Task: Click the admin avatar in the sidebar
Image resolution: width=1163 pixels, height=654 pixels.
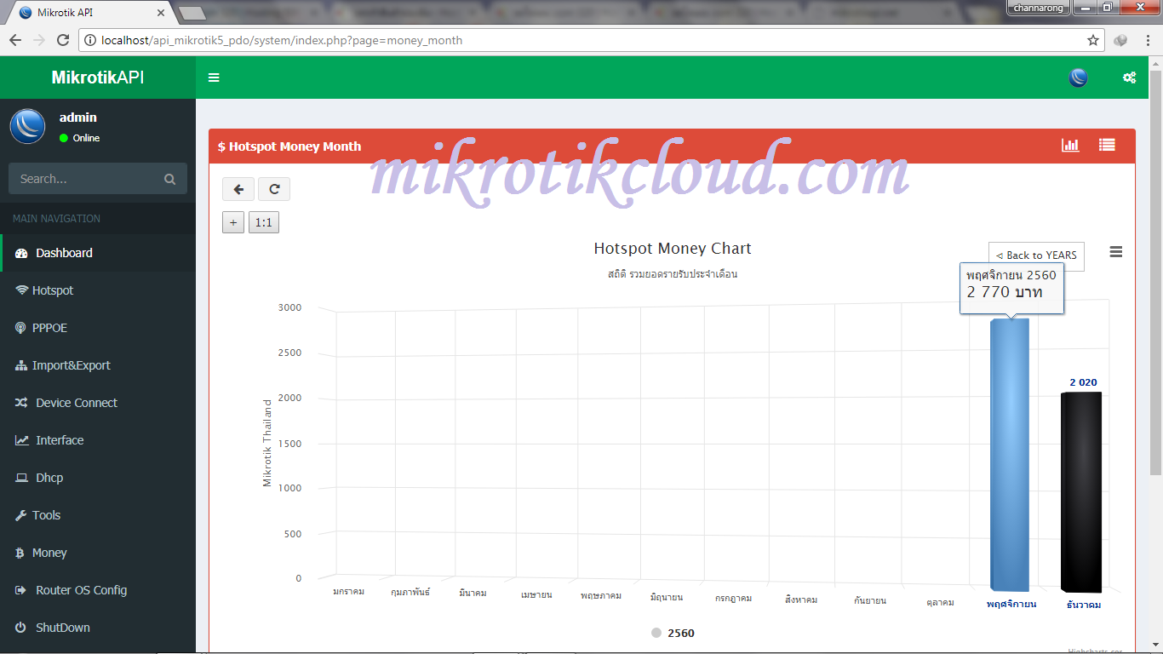Action: point(27,126)
